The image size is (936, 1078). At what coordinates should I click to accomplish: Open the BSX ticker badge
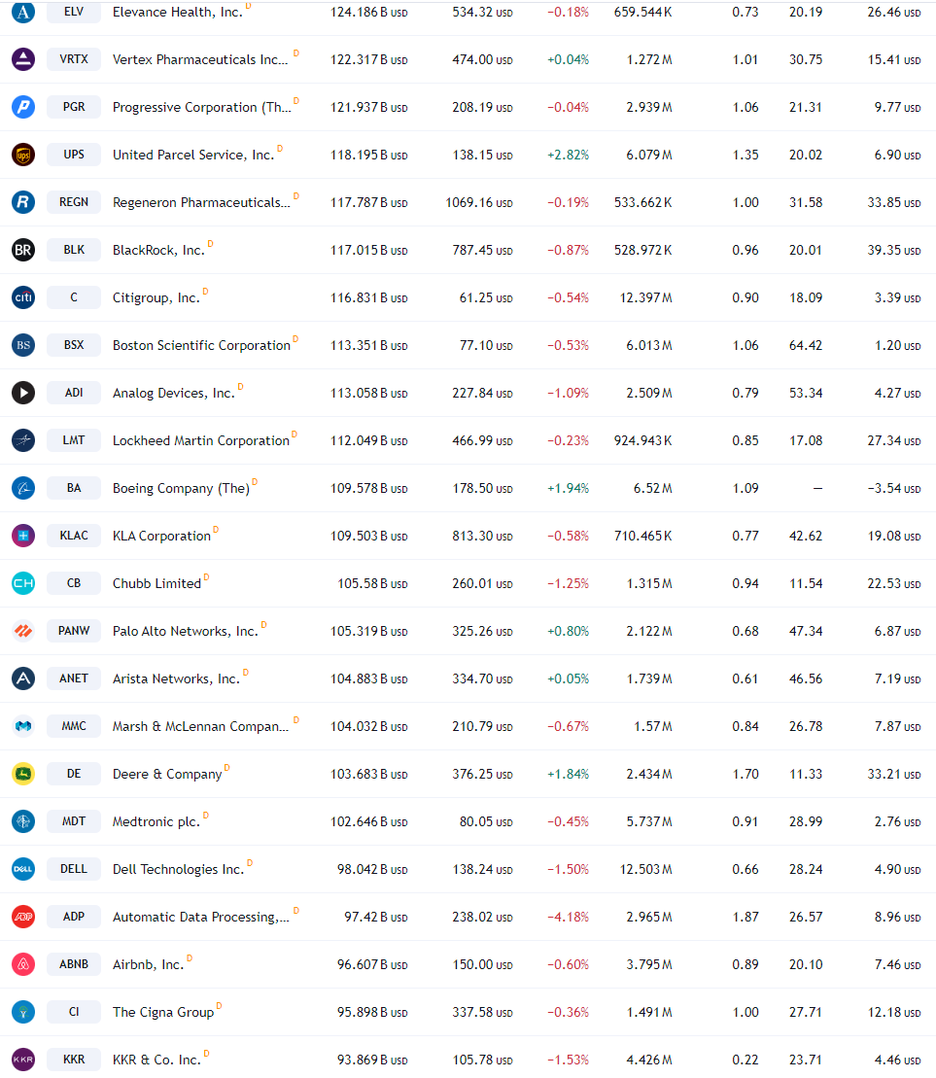point(74,345)
